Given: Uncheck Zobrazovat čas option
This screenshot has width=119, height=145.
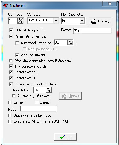Looking at the screenshot, I should coord(11,72).
